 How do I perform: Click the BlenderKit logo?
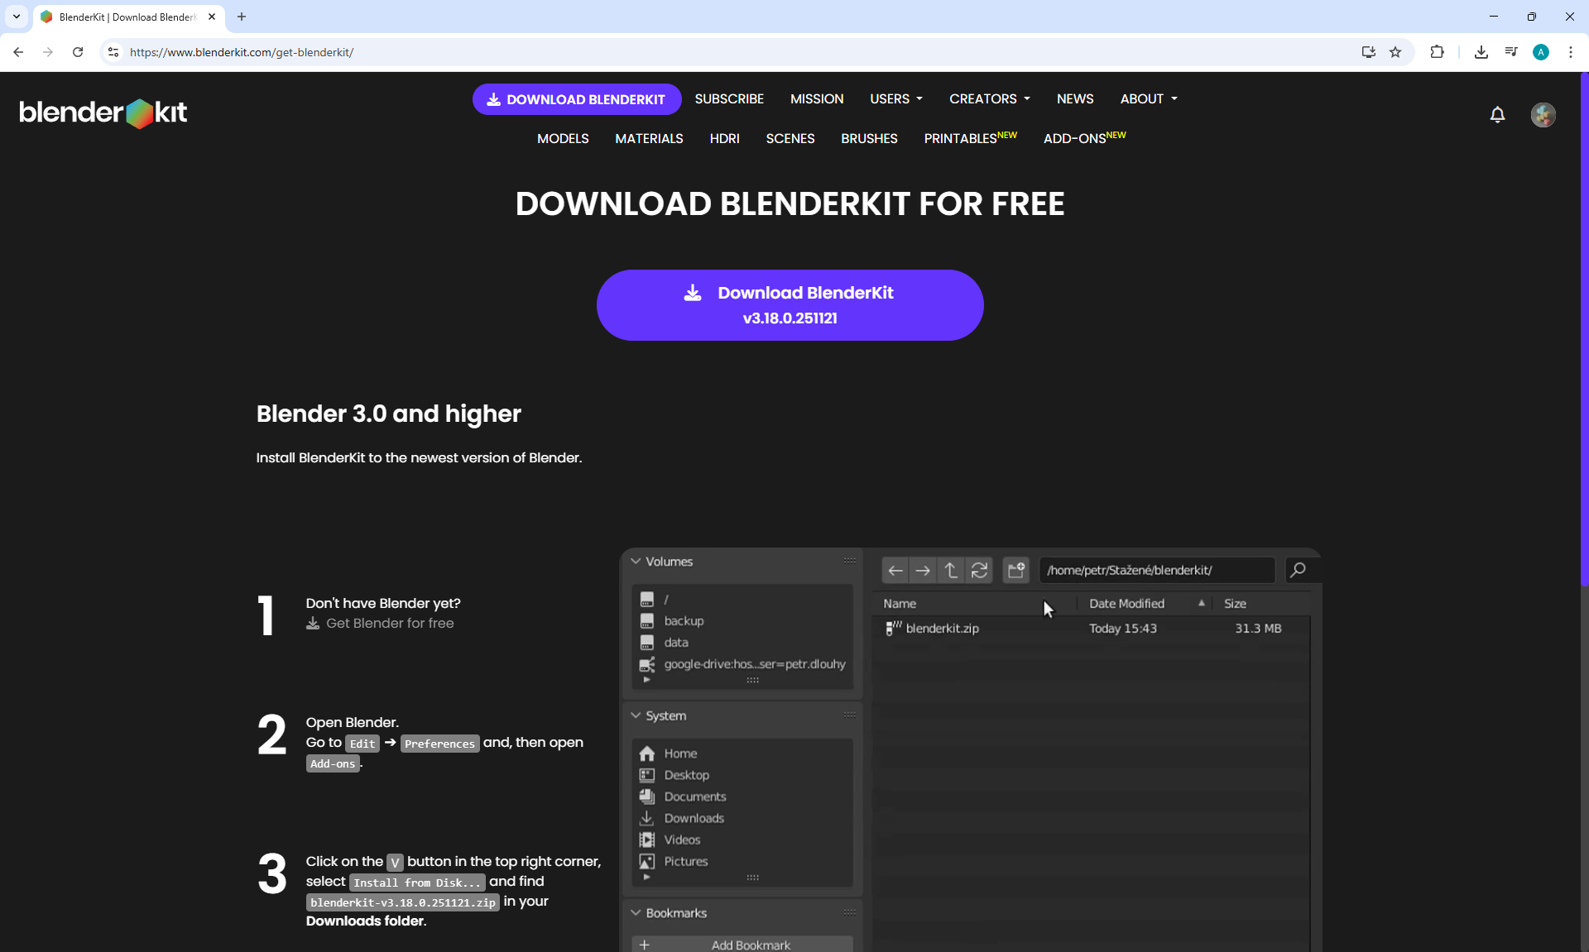[103, 112]
